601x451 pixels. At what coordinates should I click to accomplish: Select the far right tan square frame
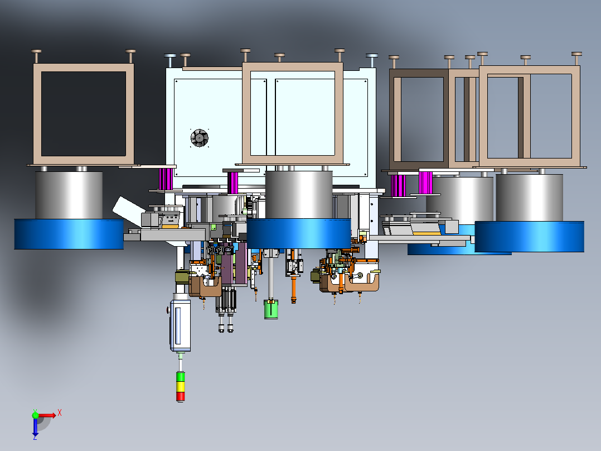[529, 116]
